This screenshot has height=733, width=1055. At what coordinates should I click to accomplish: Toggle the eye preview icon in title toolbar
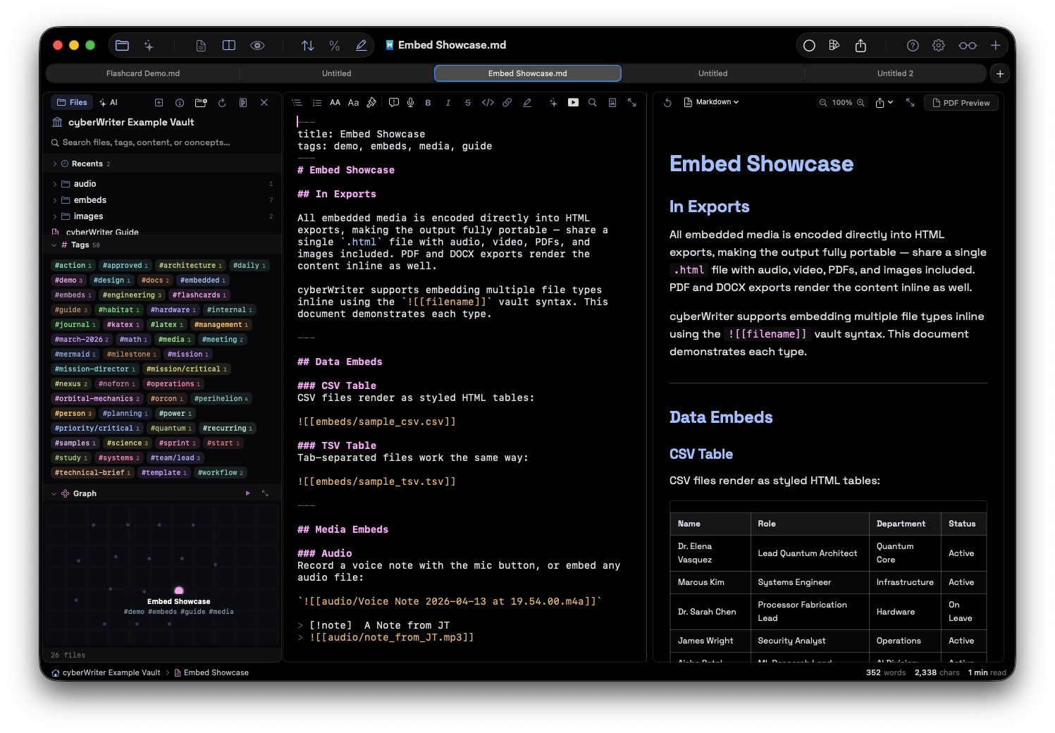click(257, 45)
